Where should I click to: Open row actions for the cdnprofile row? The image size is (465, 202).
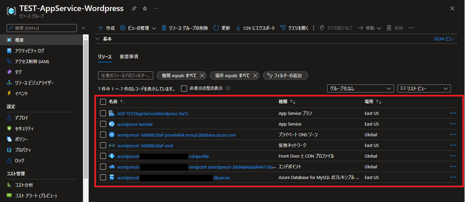pos(453,156)
